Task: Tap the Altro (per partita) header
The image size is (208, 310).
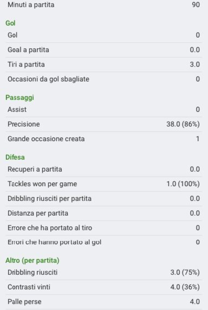Action: 32,260
